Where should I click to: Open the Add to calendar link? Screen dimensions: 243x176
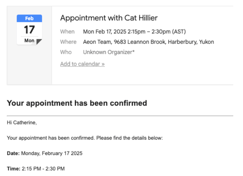82,64
